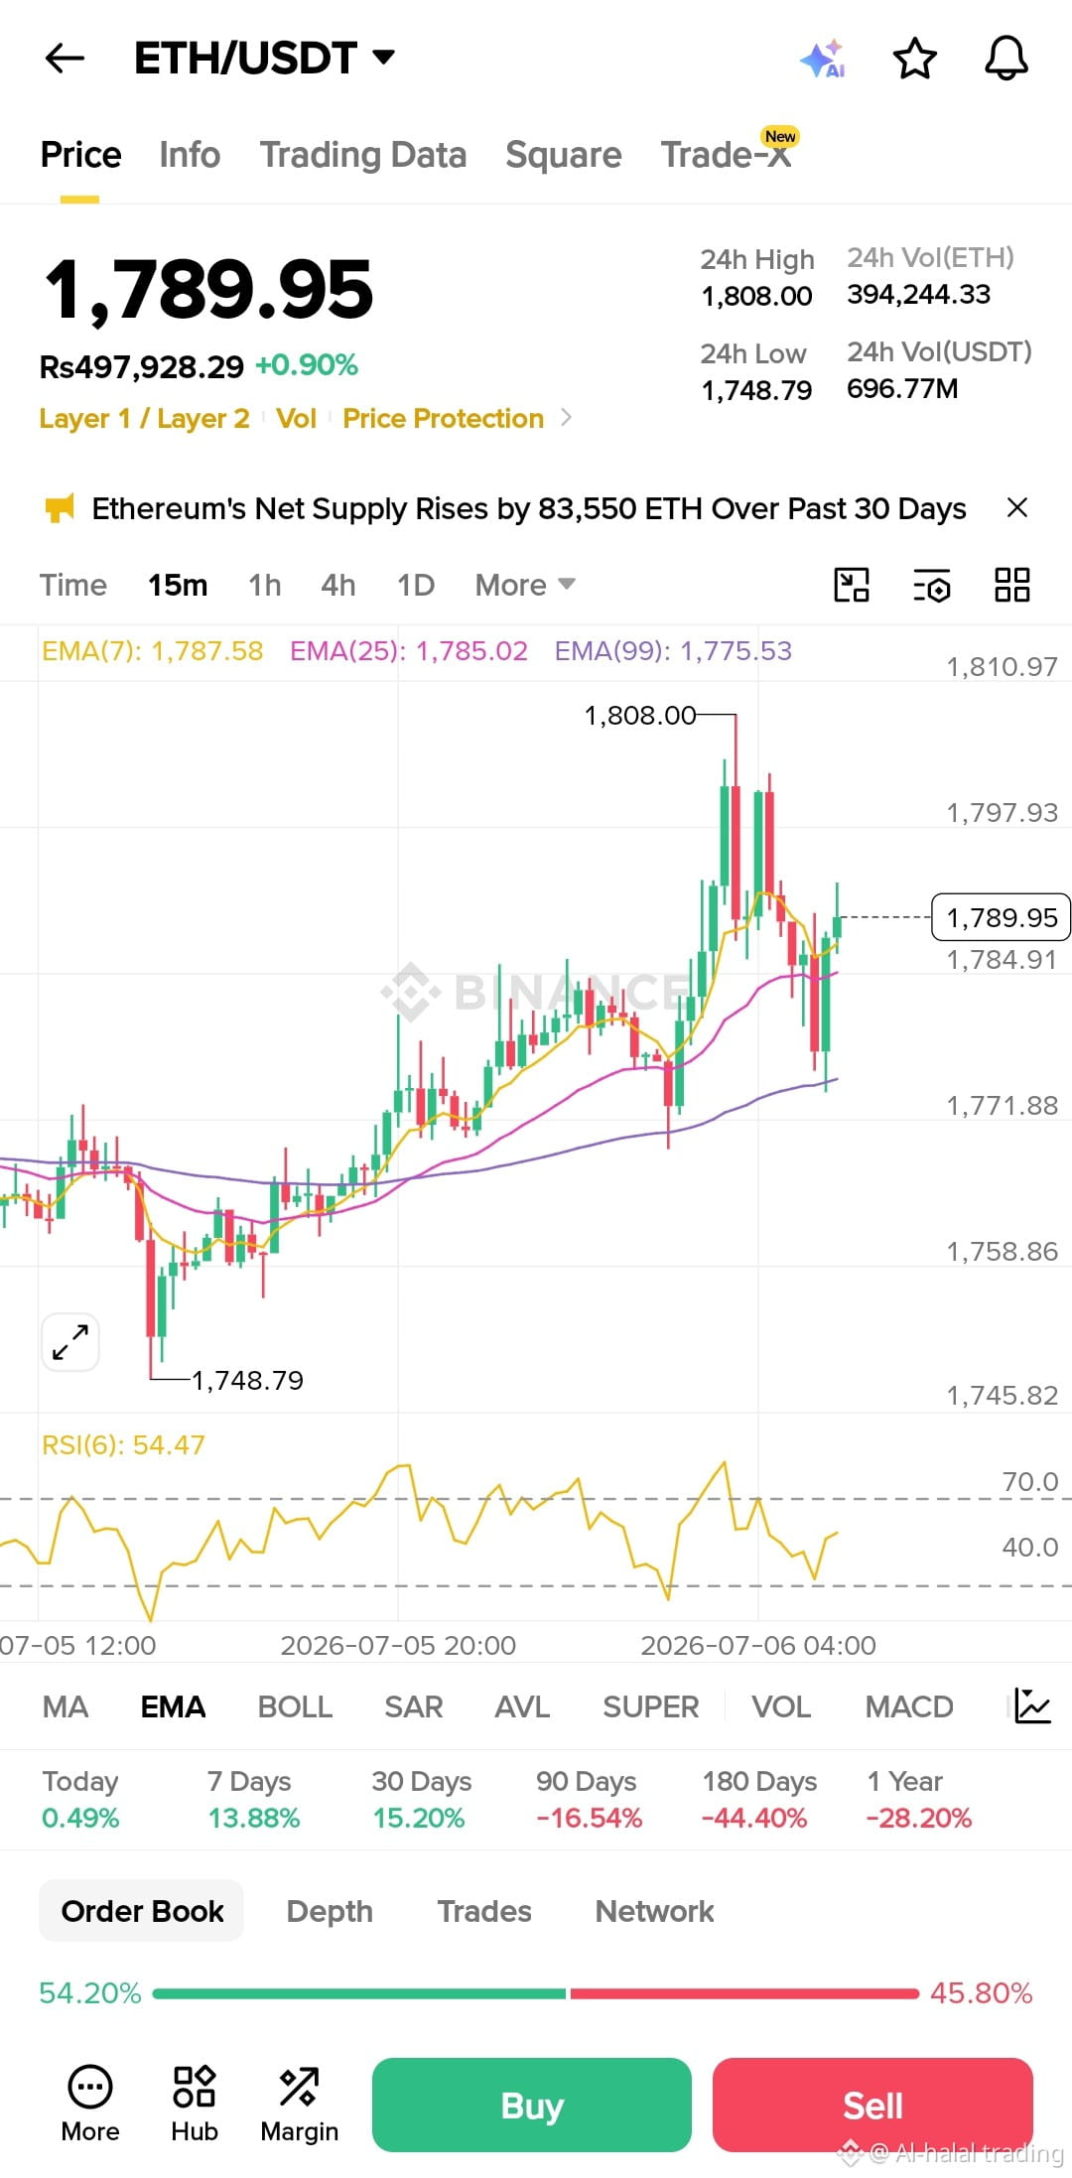This screenshot has height=2178, width=1072.
Task: Tap the Today 0.49% change
Action: (x=80, y=1799)
